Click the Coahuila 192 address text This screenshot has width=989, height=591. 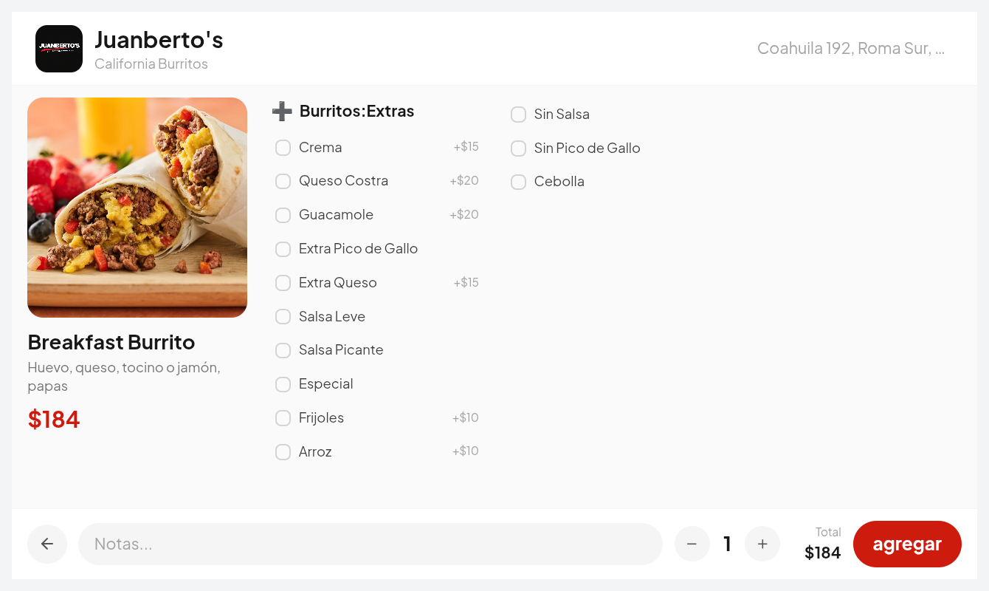pyautogui.click(x=850, y=49)
